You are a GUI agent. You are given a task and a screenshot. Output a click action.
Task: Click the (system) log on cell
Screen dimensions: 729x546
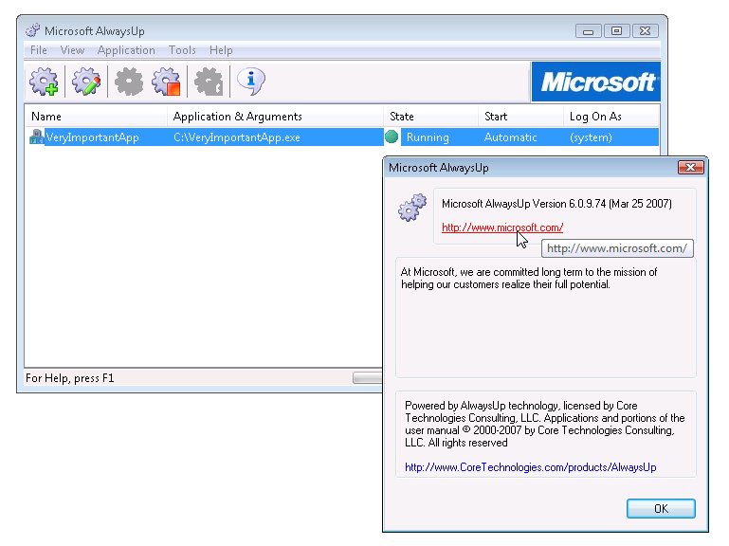(x=591, y=137)
